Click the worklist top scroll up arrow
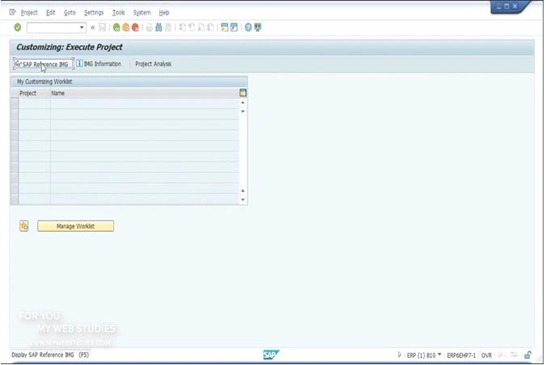 pos(243,103)
